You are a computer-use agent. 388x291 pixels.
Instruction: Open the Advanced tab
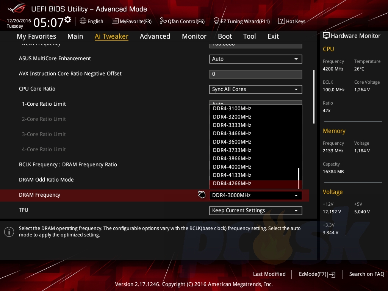point(155,36)
